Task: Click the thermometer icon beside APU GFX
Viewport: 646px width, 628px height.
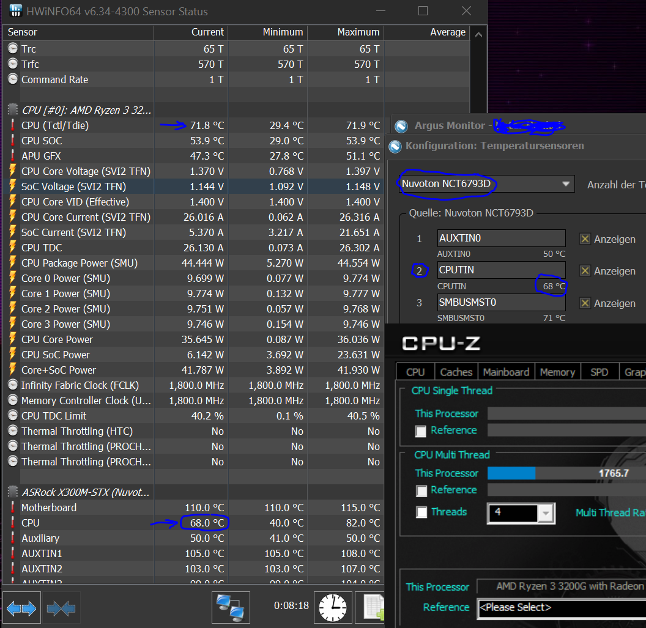Action: coord(13,156)
